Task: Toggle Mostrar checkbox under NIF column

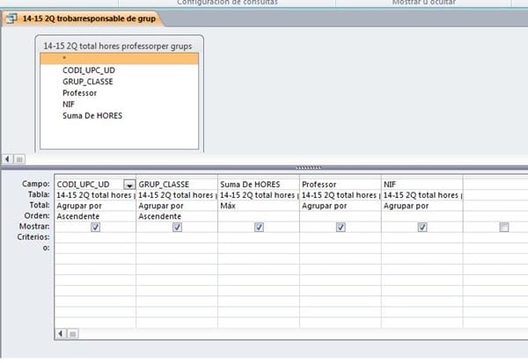Action: click(422, 227)
